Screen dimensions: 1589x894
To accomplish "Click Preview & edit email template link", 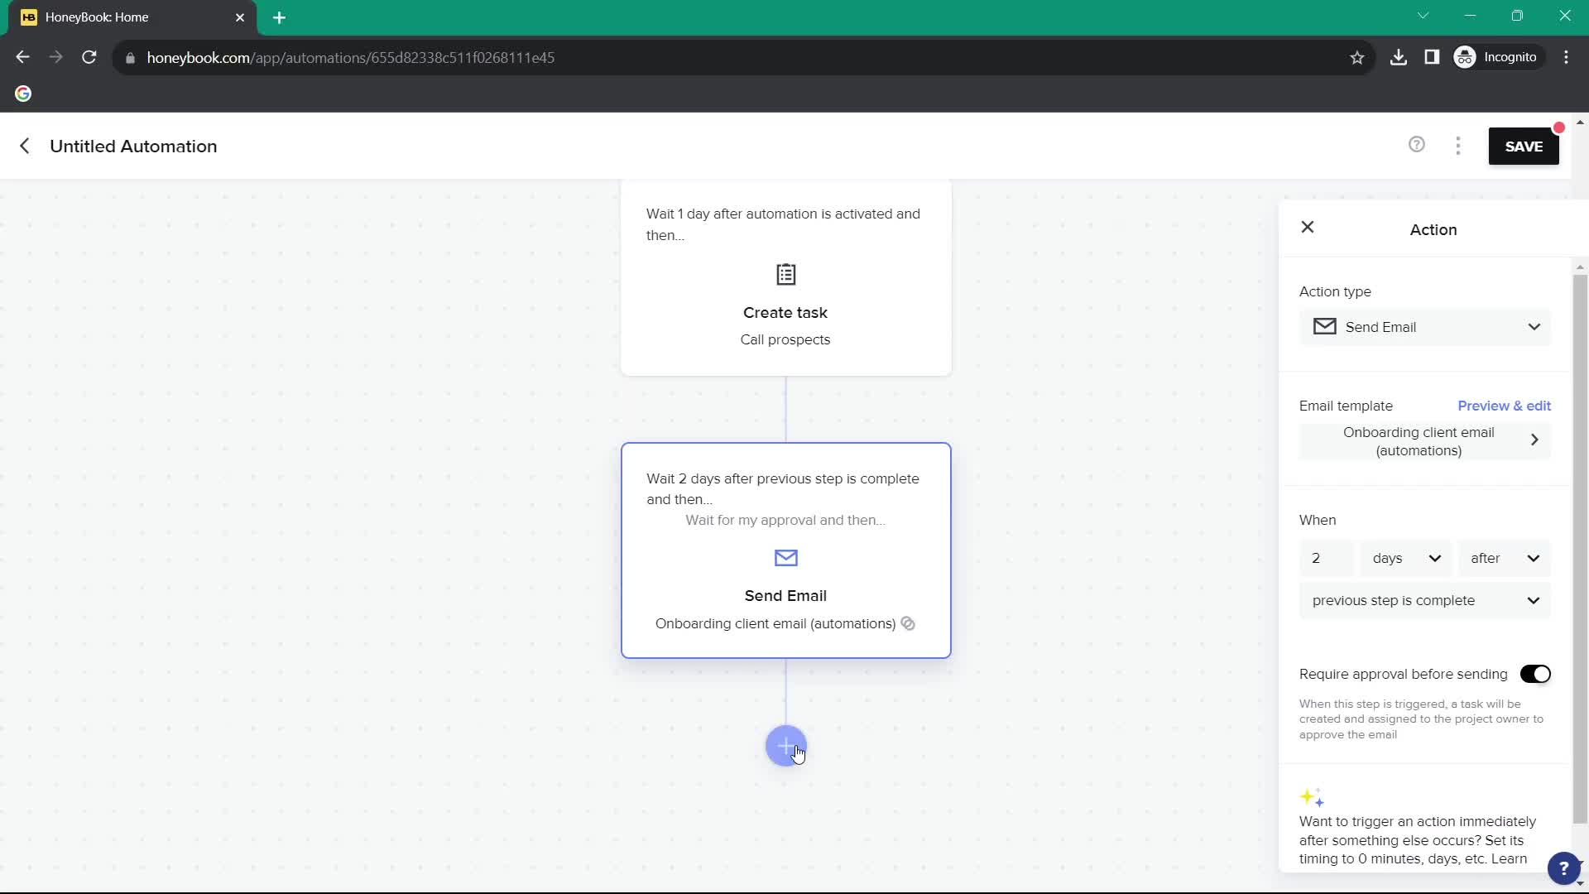I will (x=1505, y=405).
